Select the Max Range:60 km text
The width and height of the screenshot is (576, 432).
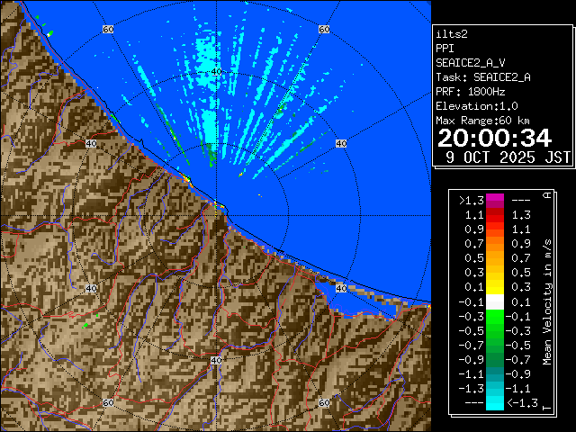[482, 120]
